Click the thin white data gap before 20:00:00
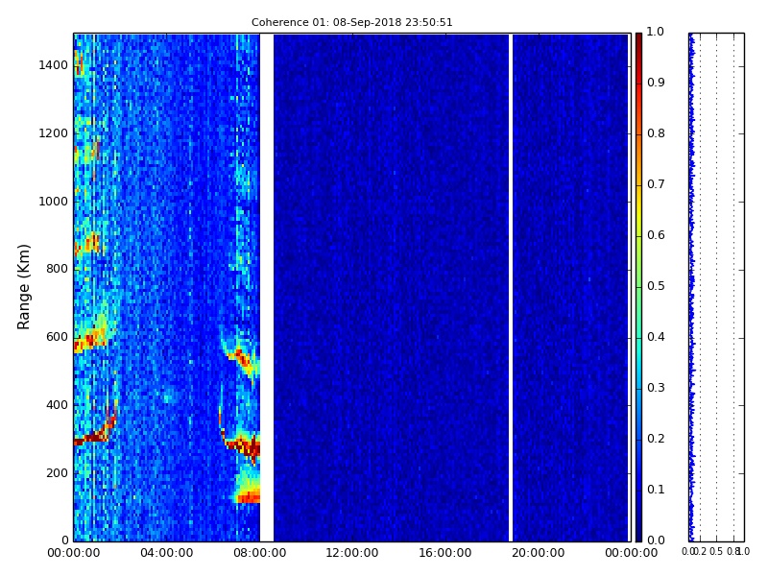Viewport: 768px width, 576px height. click(511, 287)
